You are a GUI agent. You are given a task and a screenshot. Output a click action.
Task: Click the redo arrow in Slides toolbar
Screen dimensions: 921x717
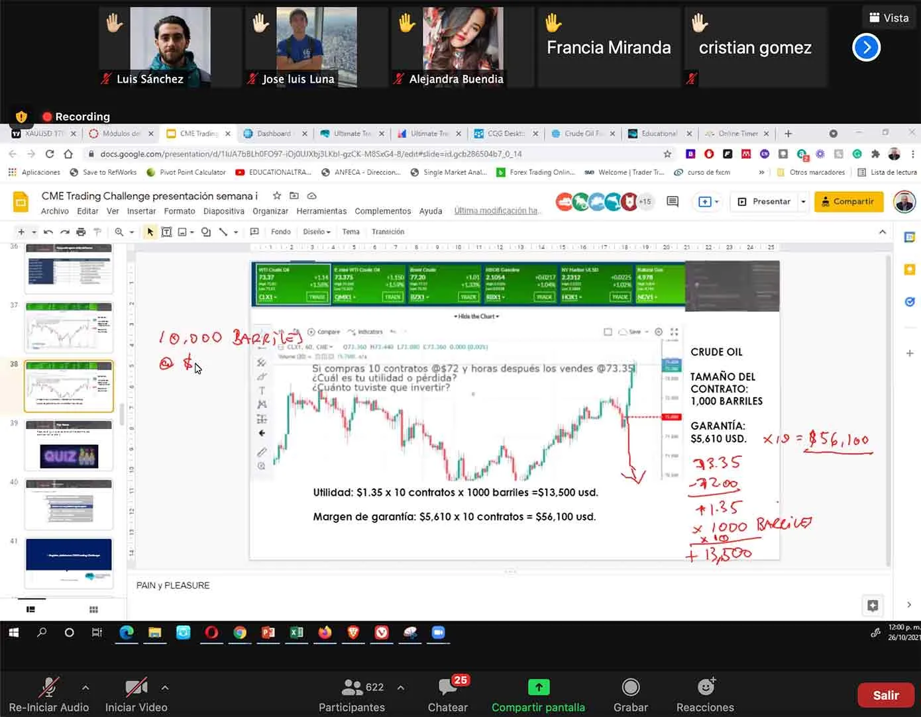click(x=64, y=232)
